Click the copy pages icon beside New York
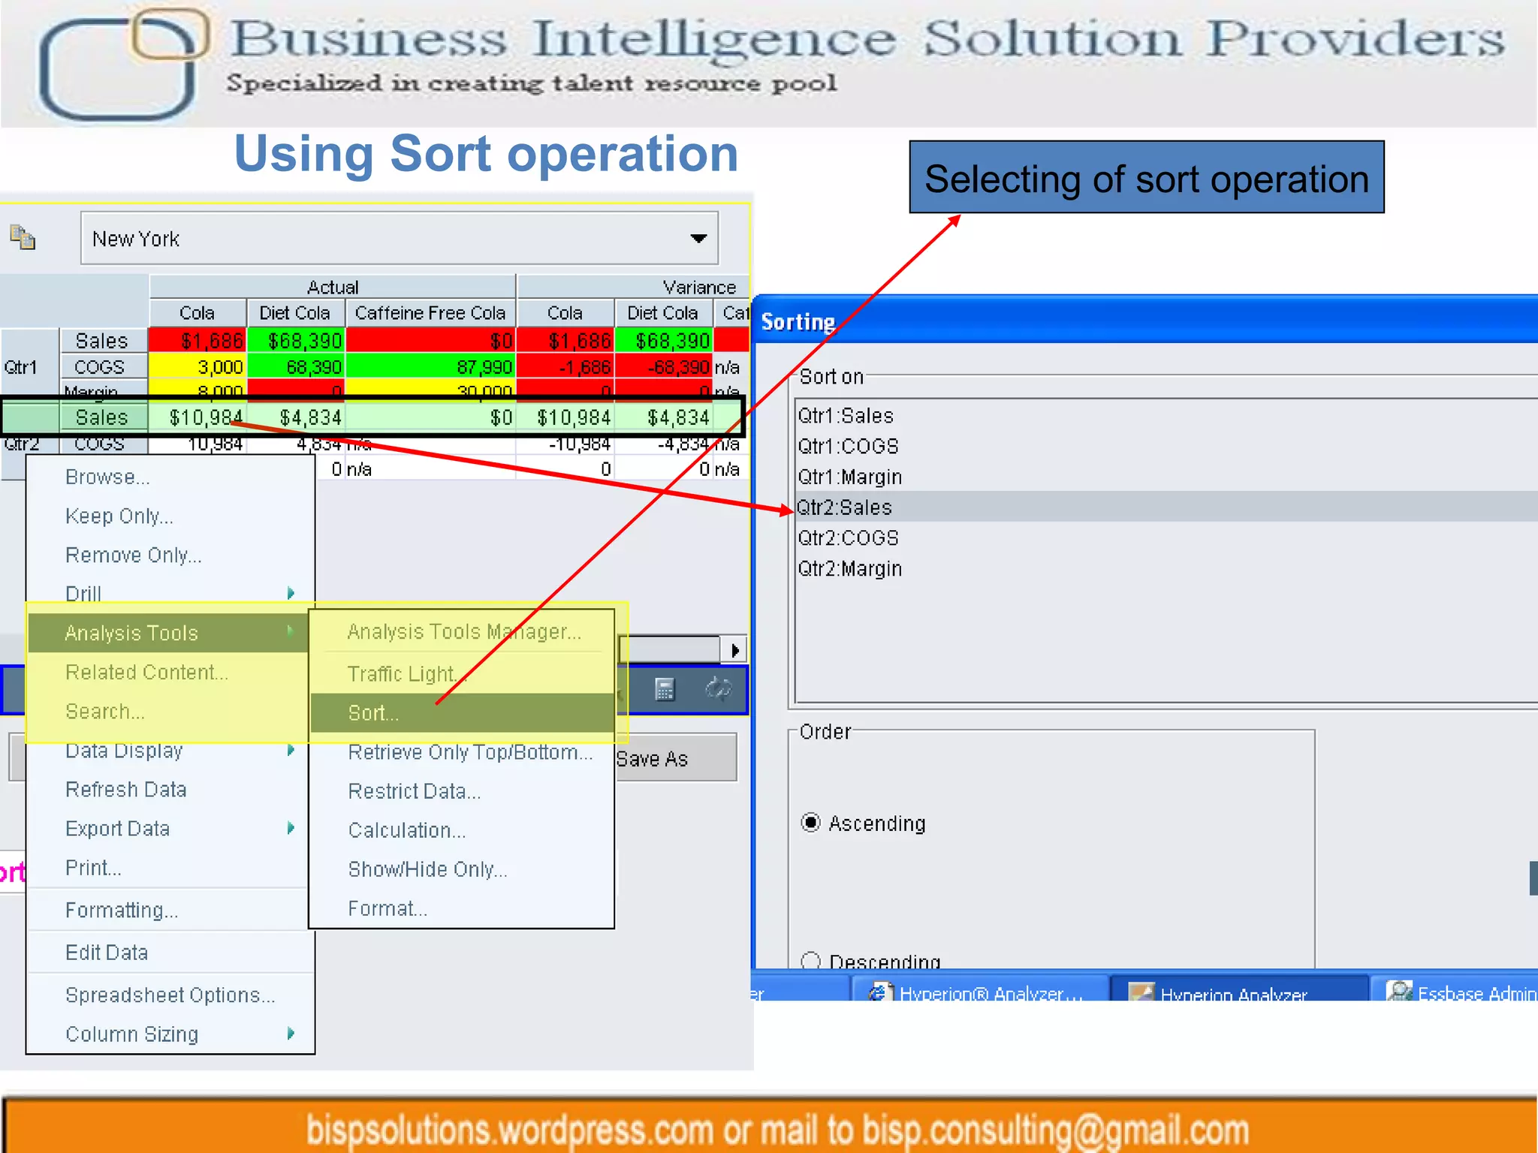This screenshot has width=1538, height=1153. (x=23, y=238)
